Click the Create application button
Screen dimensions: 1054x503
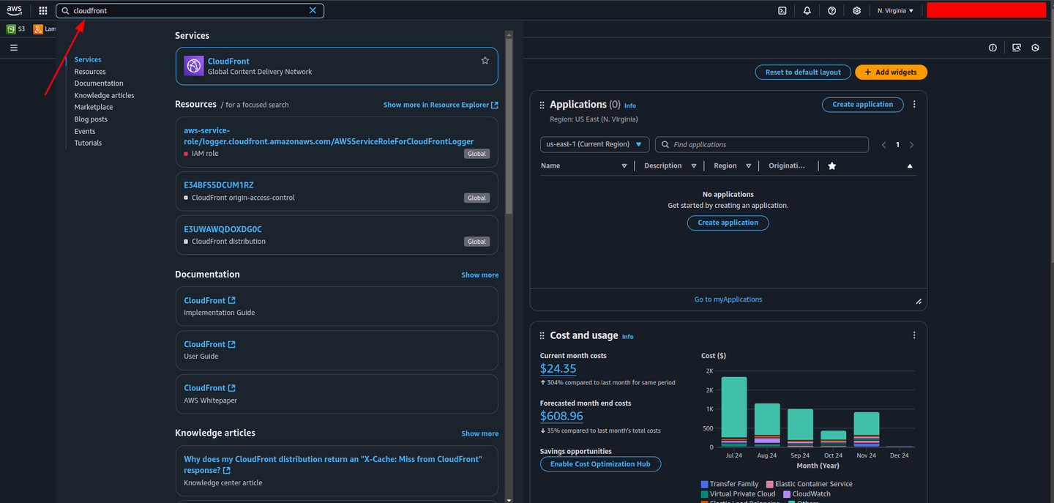click(x=862, y=104)
